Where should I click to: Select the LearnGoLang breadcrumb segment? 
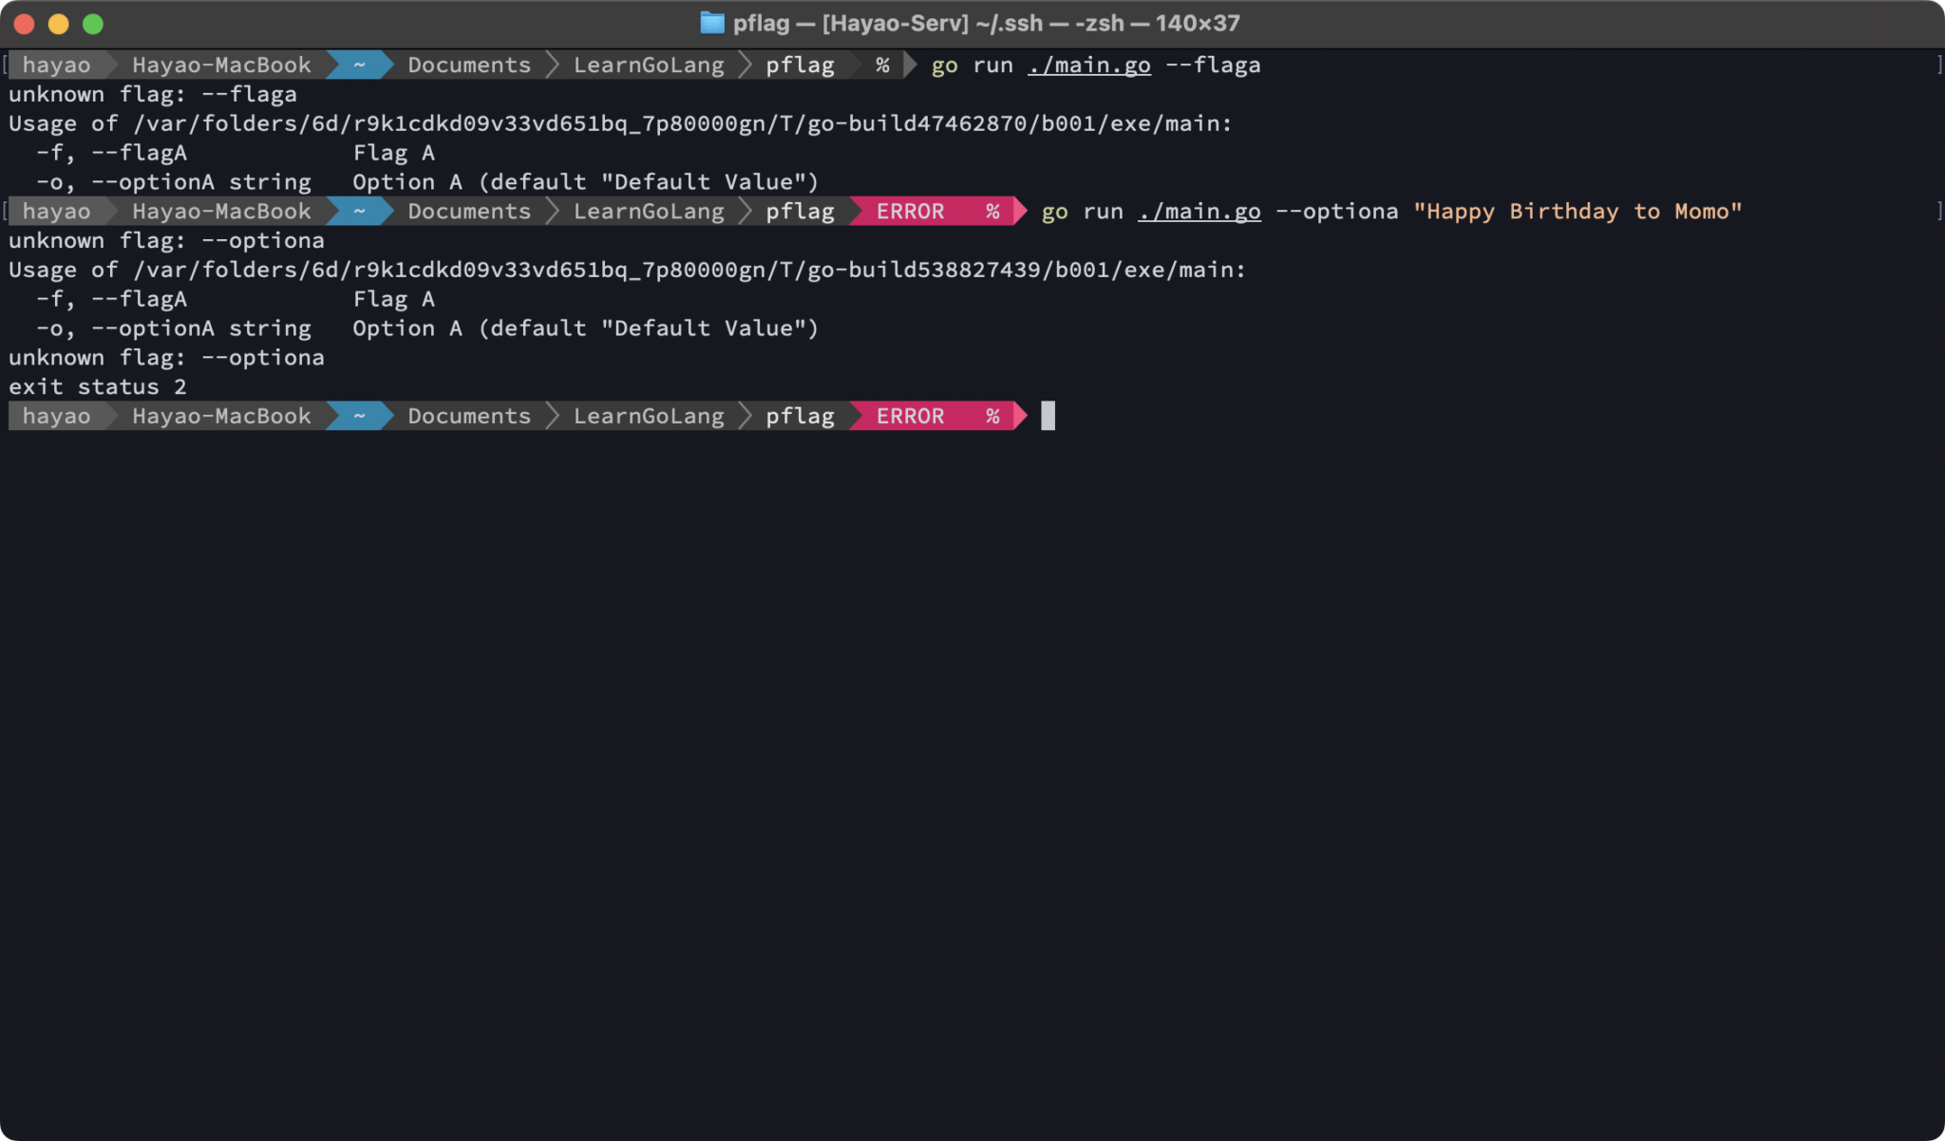tap(649, 65)
